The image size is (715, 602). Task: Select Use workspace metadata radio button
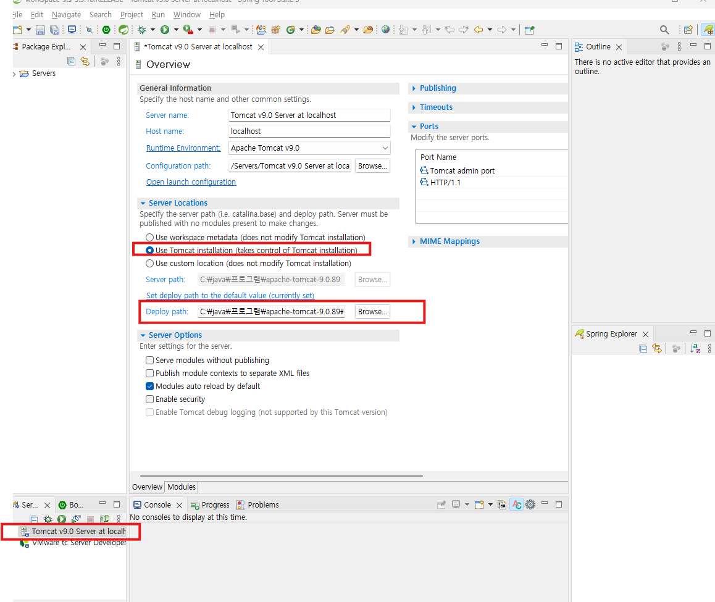[x=149, y=238]
